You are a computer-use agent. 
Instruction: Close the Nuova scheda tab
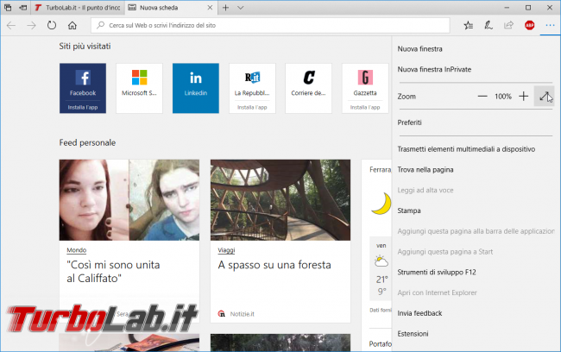210,8
